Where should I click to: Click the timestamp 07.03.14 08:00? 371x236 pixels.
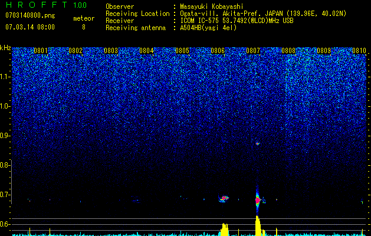30,27
